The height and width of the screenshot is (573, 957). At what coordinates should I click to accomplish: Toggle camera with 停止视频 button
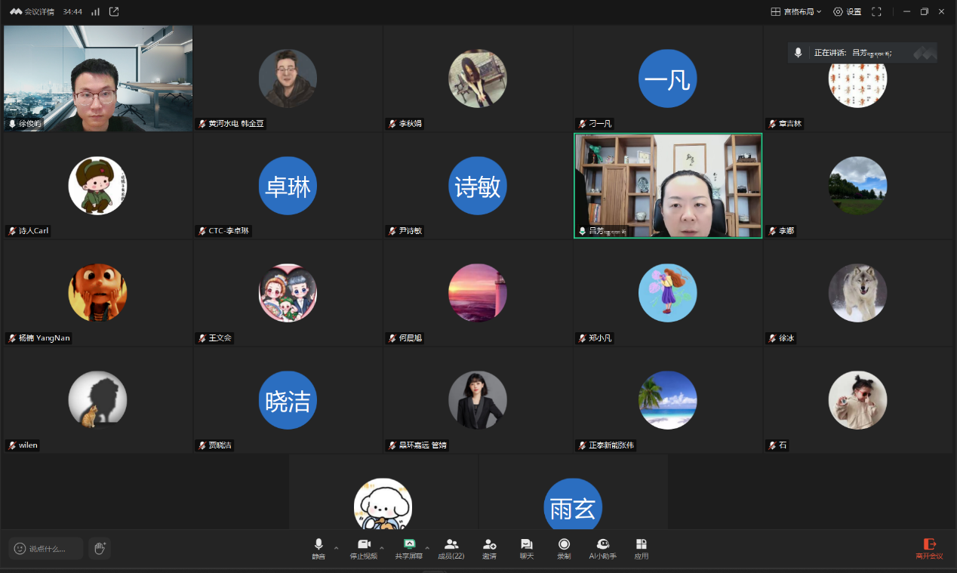[x=363, y=548]
